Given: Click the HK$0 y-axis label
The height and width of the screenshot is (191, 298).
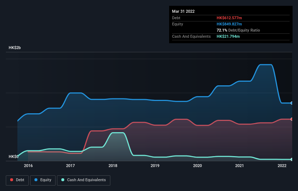Looking at the screenshot, I should [x=13, y=157].
